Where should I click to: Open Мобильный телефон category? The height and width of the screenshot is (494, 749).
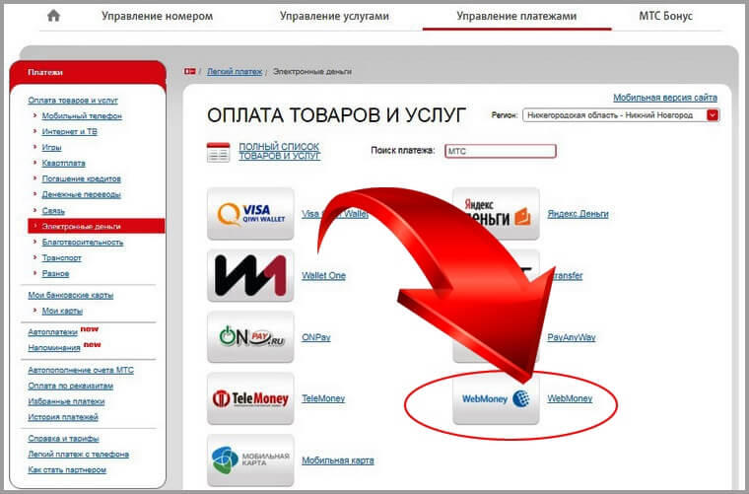(x=82, y=115)
